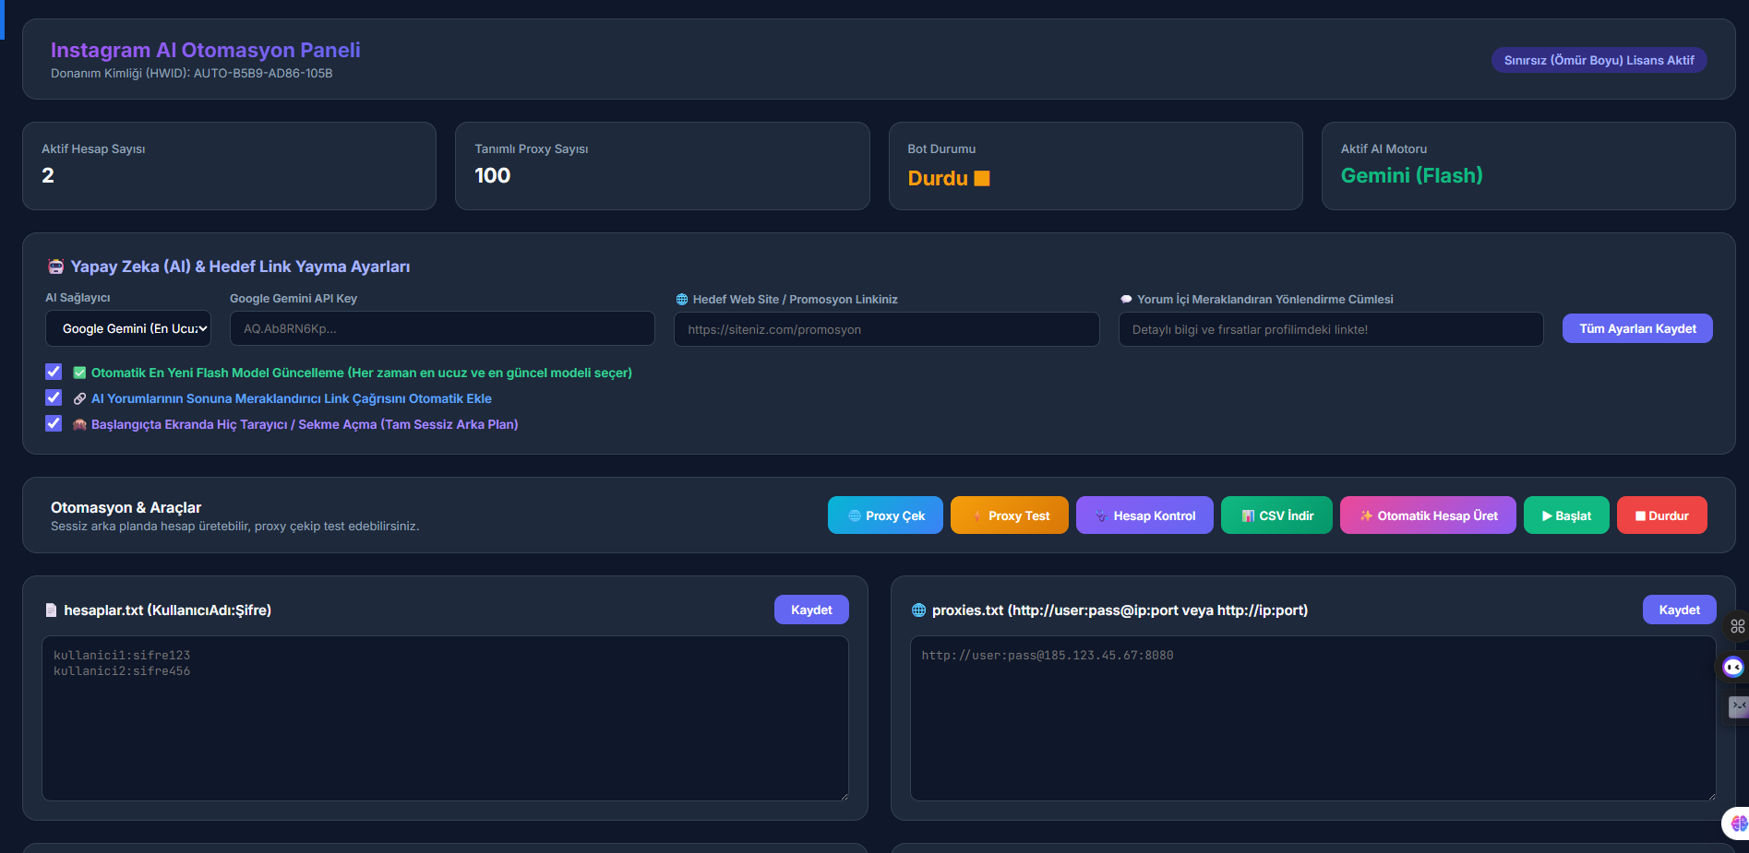This screenshot has height=853, width=1749.
Task: Click the hesaplar.txt textarea resize handle
Action: [844, 796]
